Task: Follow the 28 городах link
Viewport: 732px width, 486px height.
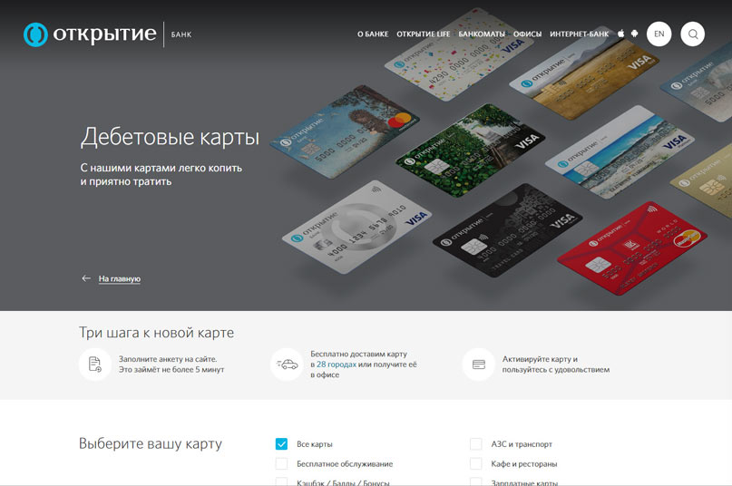Action: click(x=336, y=364)
